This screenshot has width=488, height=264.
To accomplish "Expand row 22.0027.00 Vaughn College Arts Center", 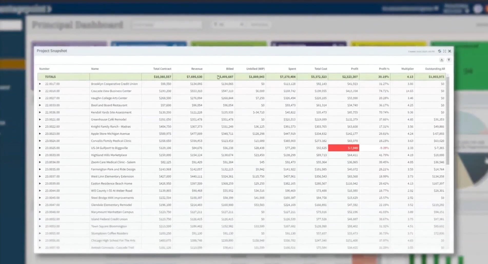I will pos(40,98).
